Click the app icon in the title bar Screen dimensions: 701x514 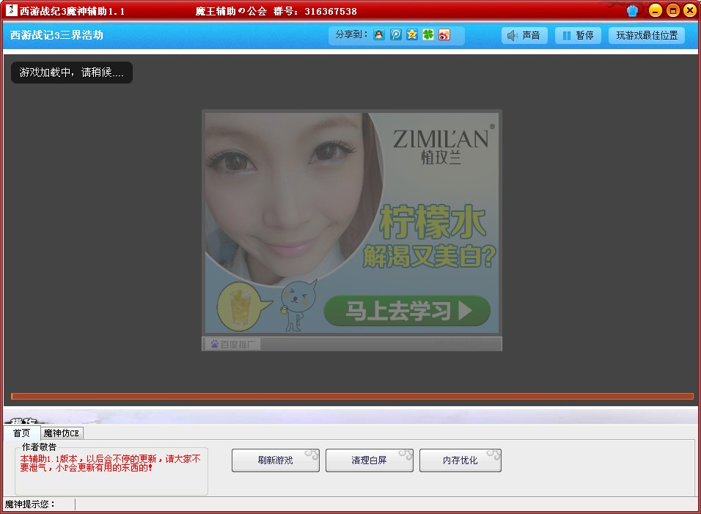[11, 11]
